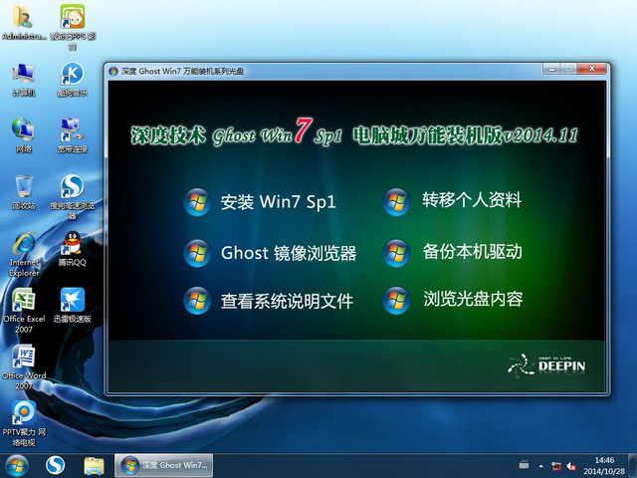
Task: Launch the Xunlei (迅雷极速版) desktop shortcut
Action: 73,306
